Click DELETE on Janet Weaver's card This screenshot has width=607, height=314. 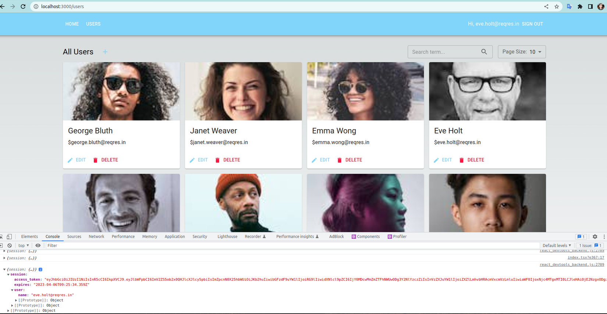tap(228, 160)
